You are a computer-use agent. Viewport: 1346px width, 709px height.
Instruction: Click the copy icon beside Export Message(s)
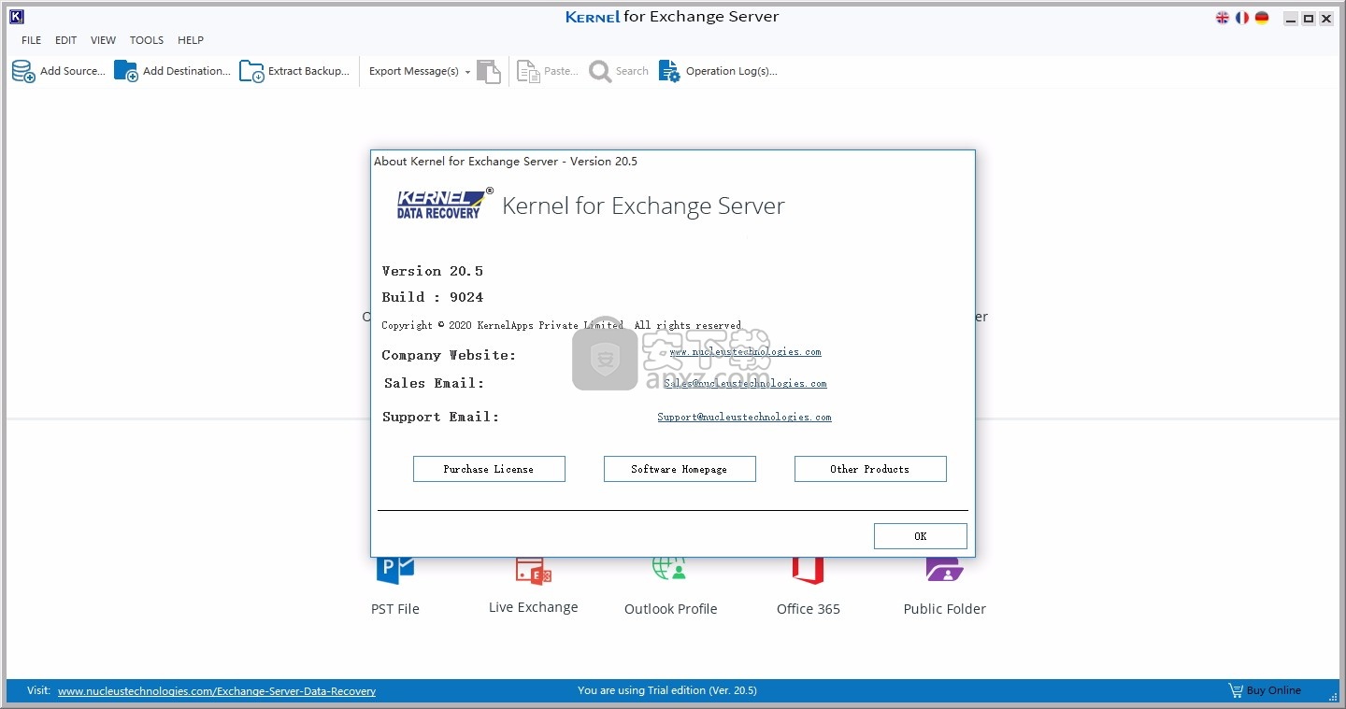[489, 71]
